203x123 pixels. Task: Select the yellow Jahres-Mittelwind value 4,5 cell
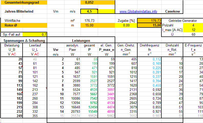coord(89,11)
